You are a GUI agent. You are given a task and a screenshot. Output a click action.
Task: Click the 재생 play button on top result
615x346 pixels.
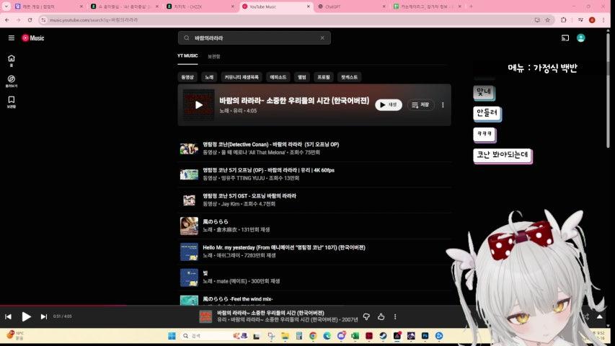click(x=389, y=105)
